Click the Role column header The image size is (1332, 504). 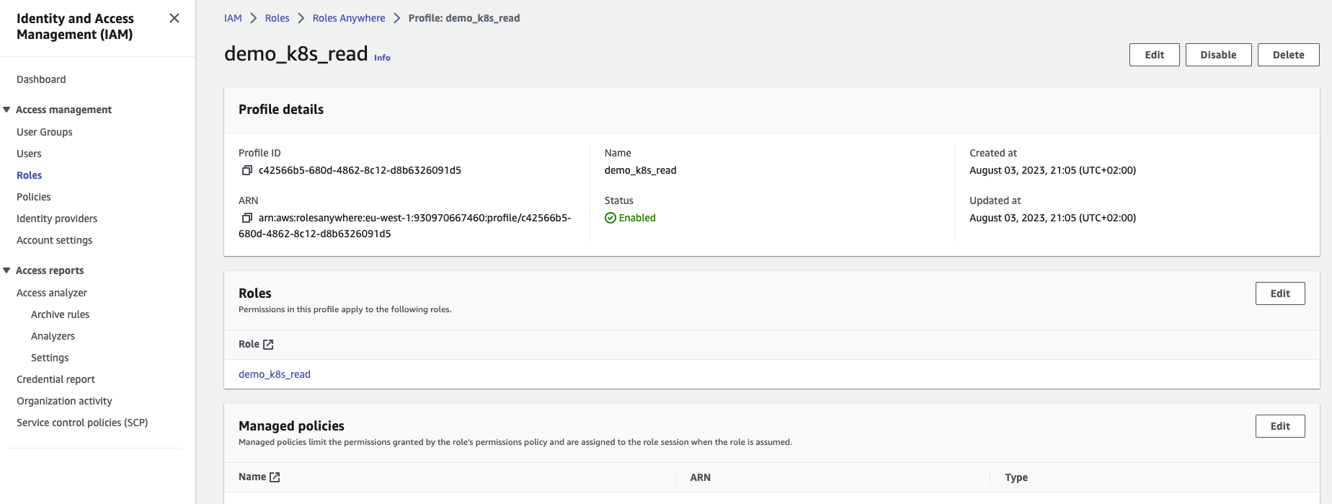(x=249, y=345)
